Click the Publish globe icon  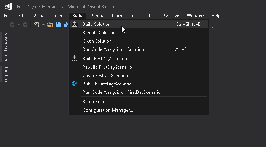click(x=75, y=84)
